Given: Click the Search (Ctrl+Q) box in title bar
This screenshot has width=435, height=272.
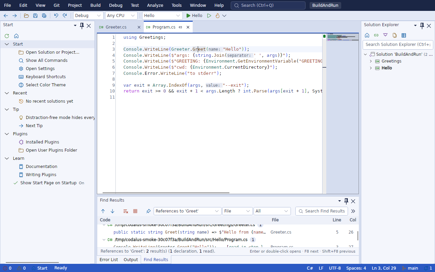Looking at the screenshot, I should pyautogui.click(x=268, y=5).
